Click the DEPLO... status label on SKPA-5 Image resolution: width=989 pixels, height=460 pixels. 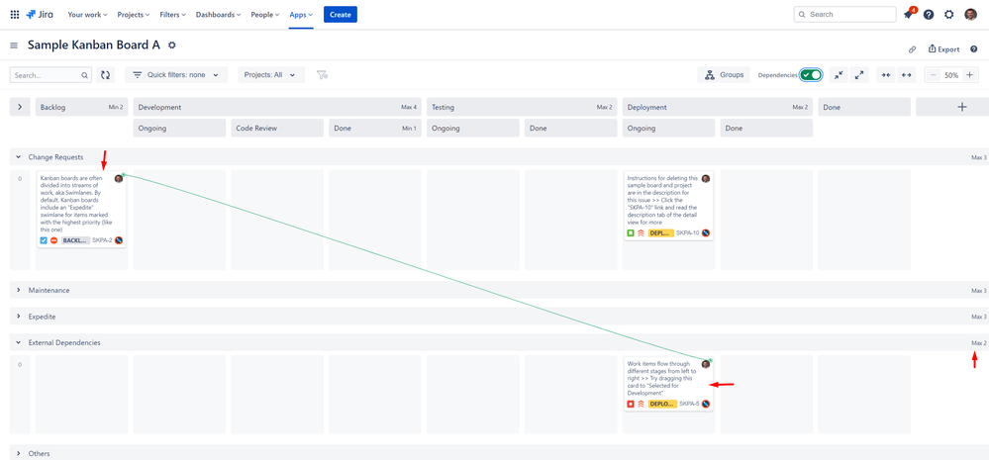[662, 404]
